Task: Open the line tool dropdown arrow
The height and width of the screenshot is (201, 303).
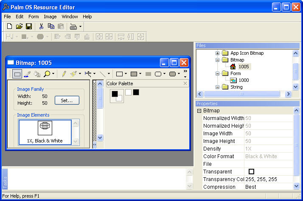Action: 109,73
